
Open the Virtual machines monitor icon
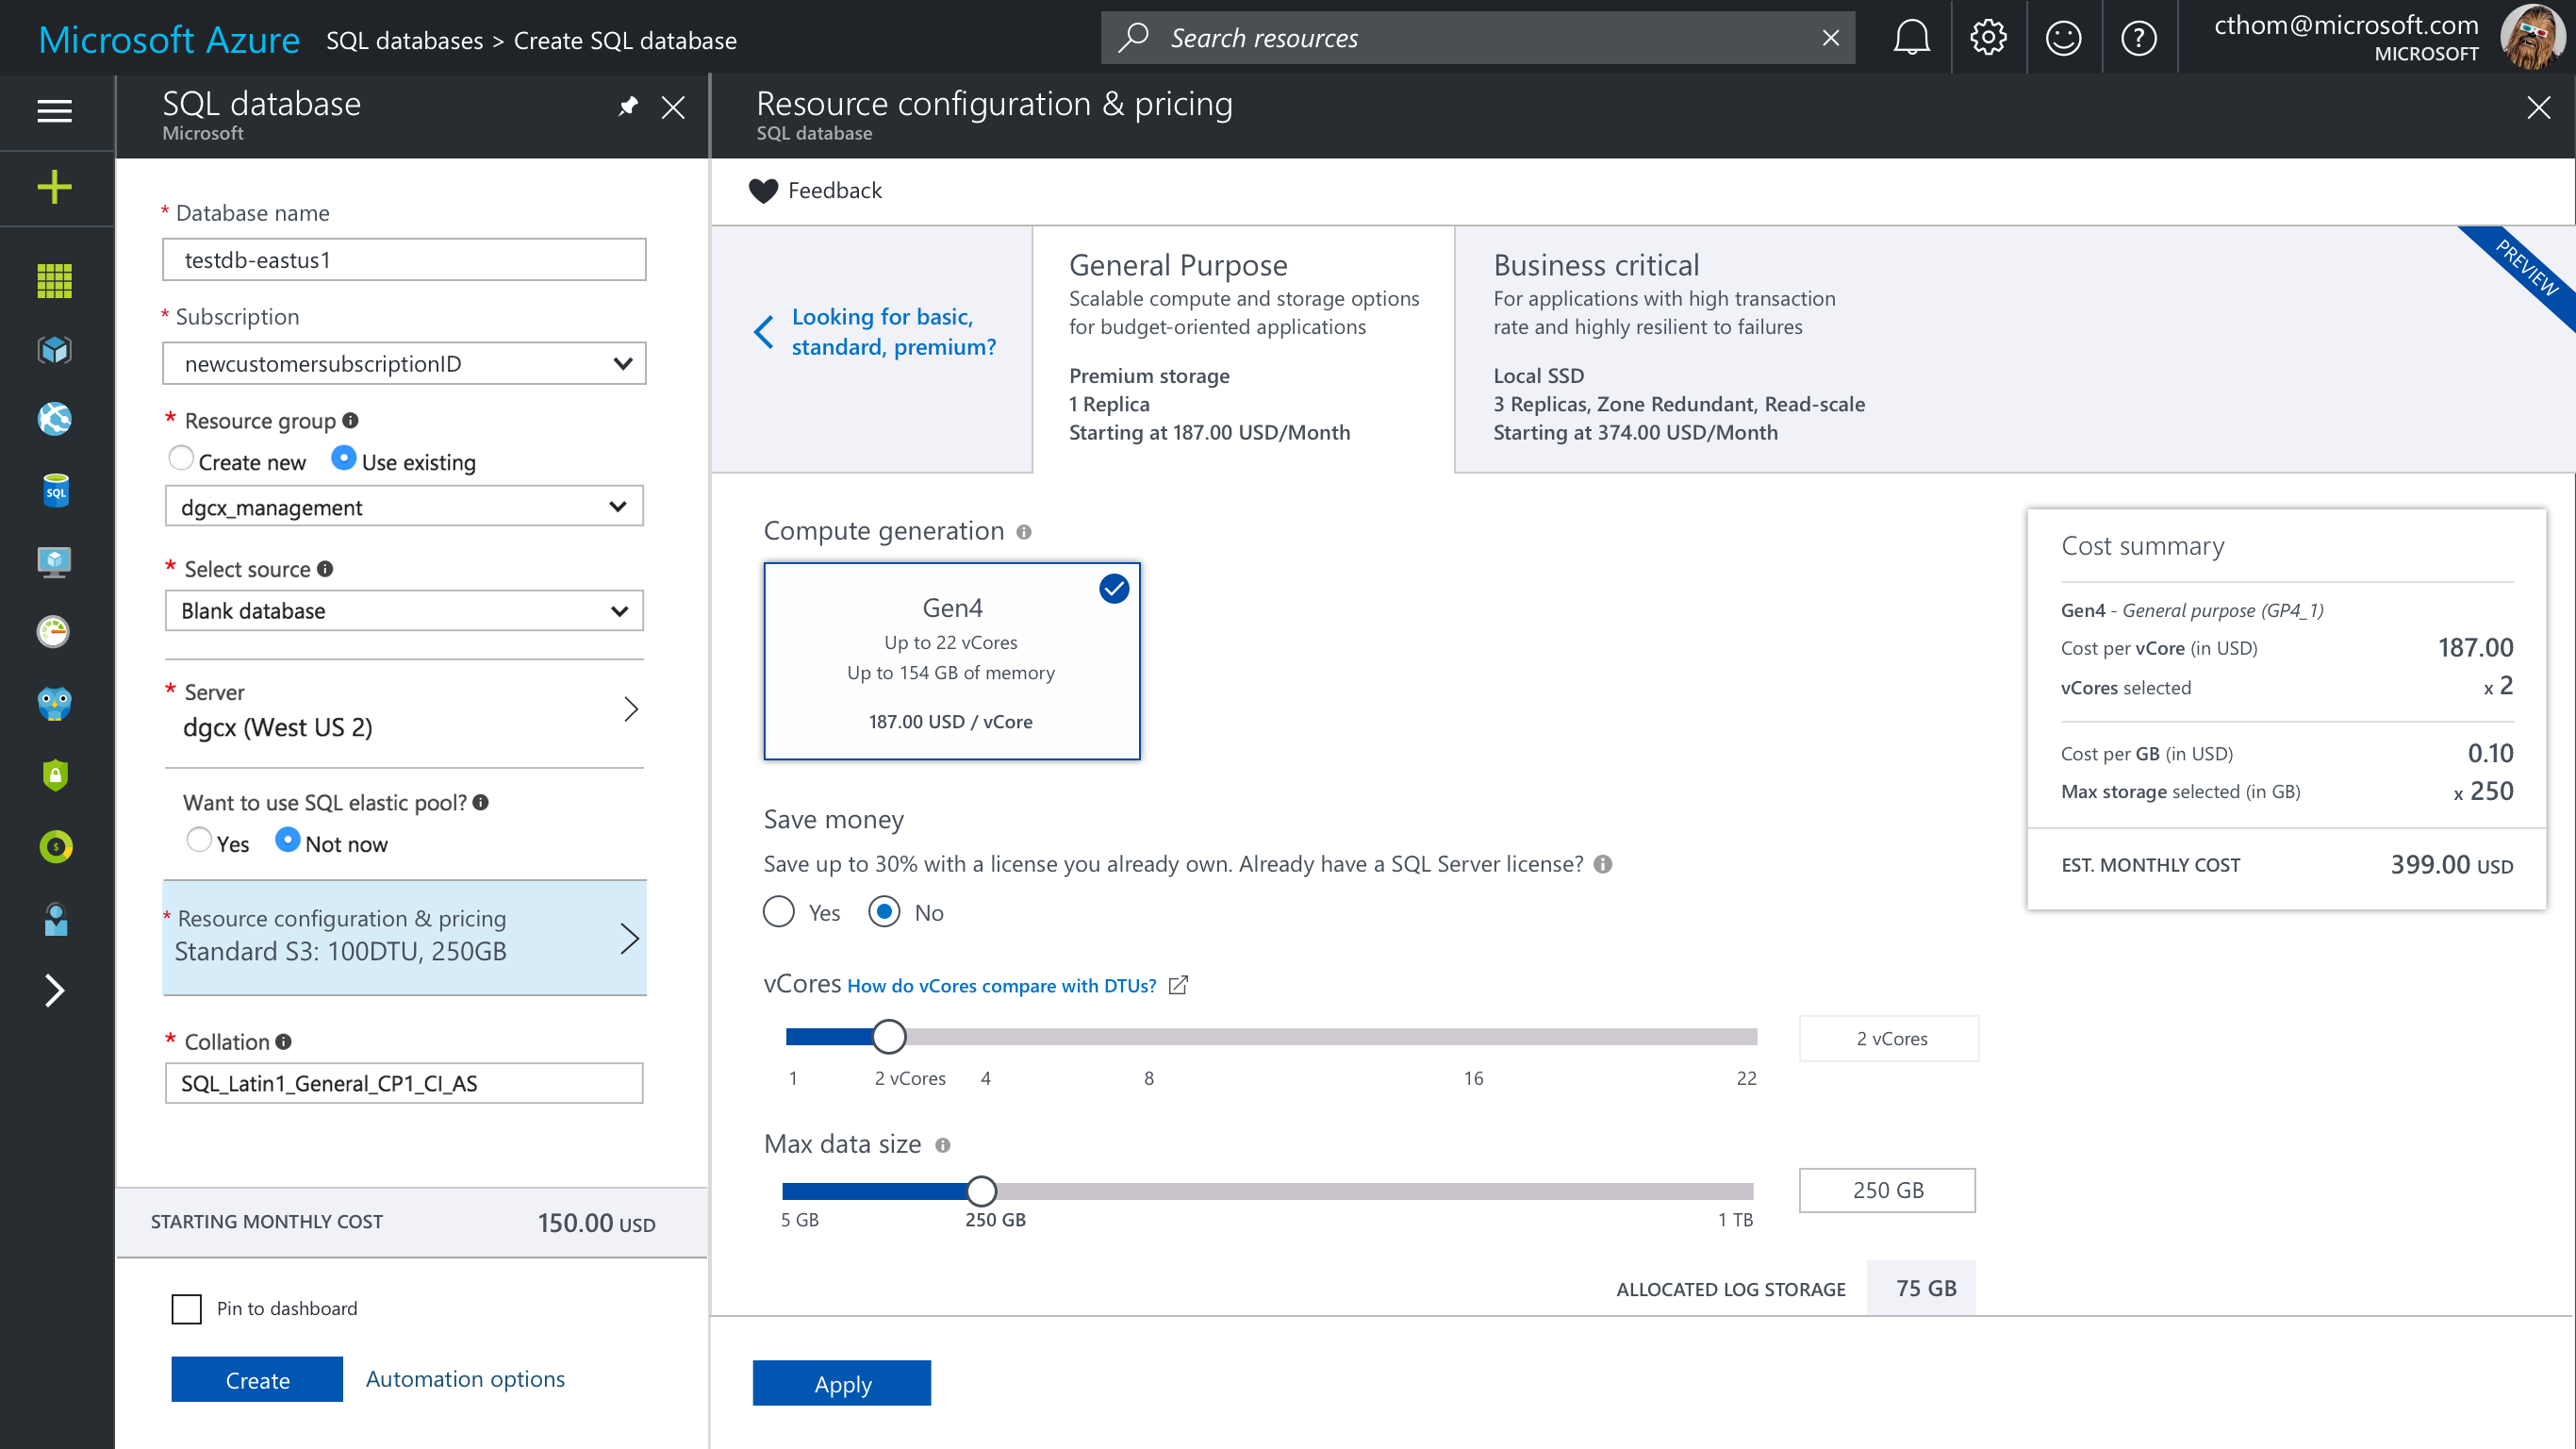coord(54,561)
